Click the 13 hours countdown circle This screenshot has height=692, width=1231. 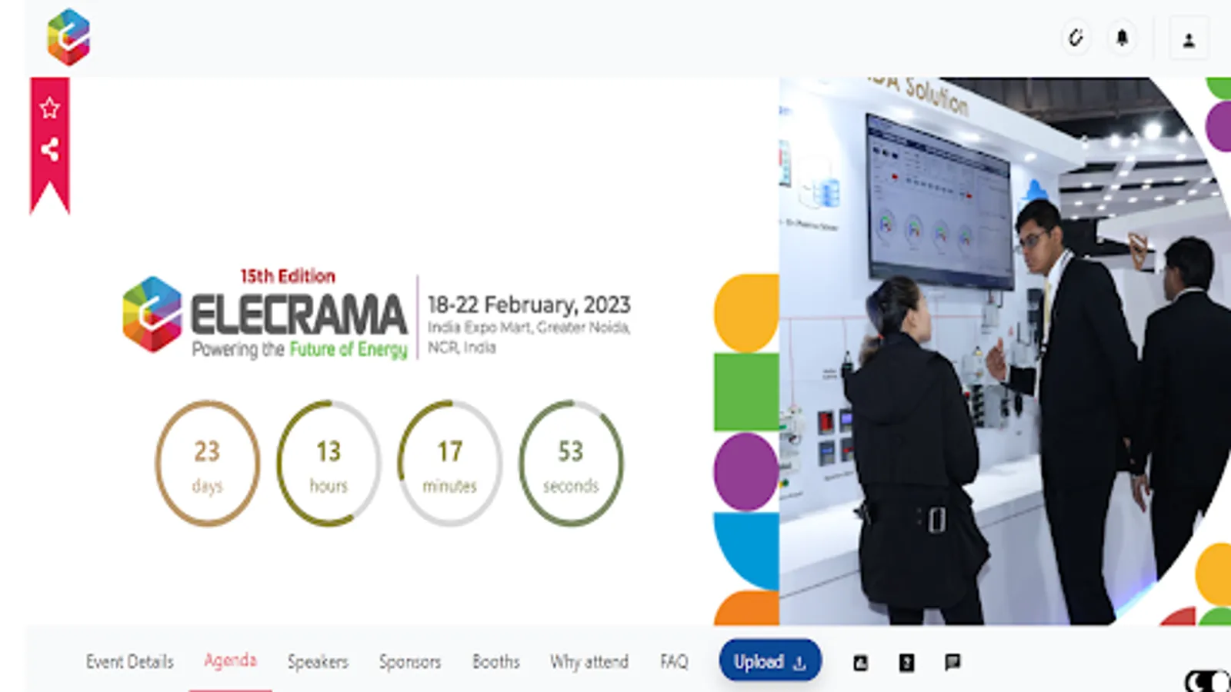click(x=329, y=463)
